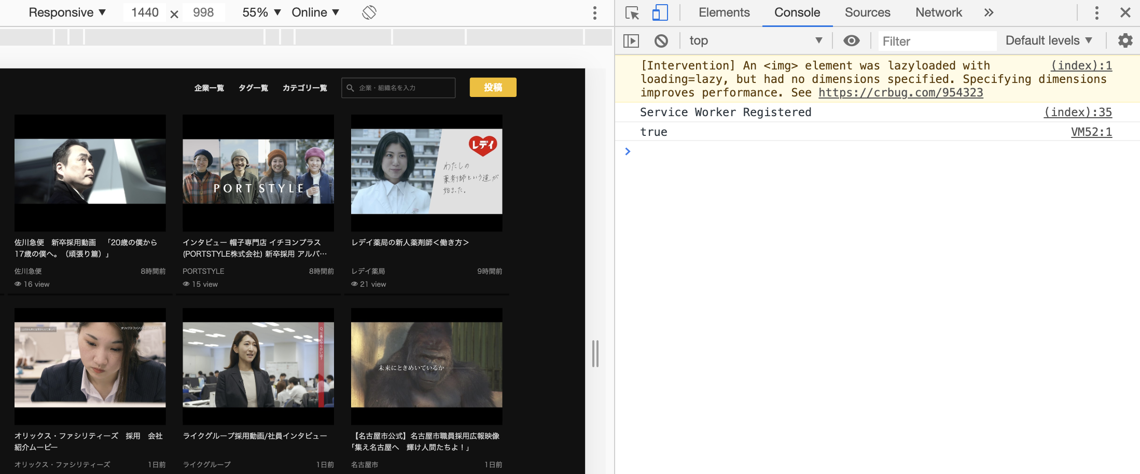Open the 佐川急便 video thumbnail
Screen dimensions: 1140x474
90,173
